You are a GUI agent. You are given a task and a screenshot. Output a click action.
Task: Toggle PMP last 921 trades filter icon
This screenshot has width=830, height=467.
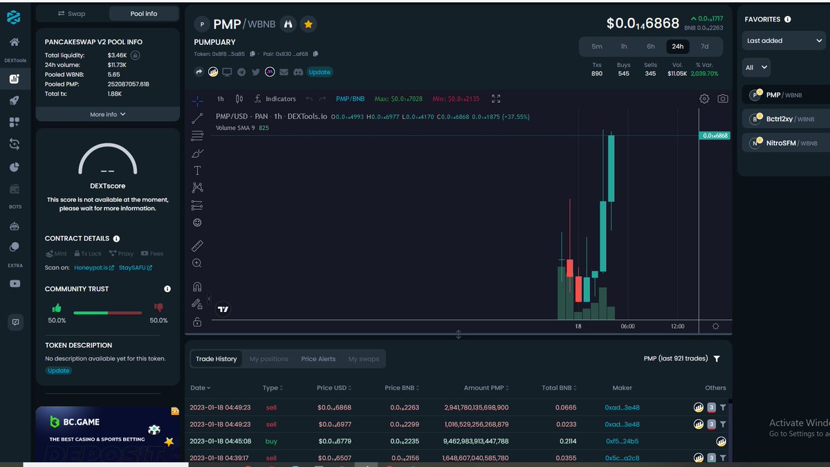(717, 358)
